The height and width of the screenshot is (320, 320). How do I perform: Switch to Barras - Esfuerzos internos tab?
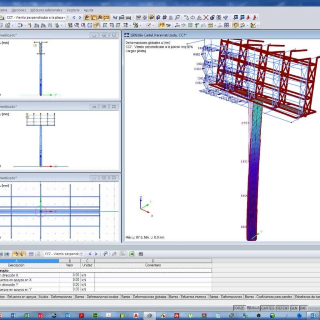coord(188,297)
